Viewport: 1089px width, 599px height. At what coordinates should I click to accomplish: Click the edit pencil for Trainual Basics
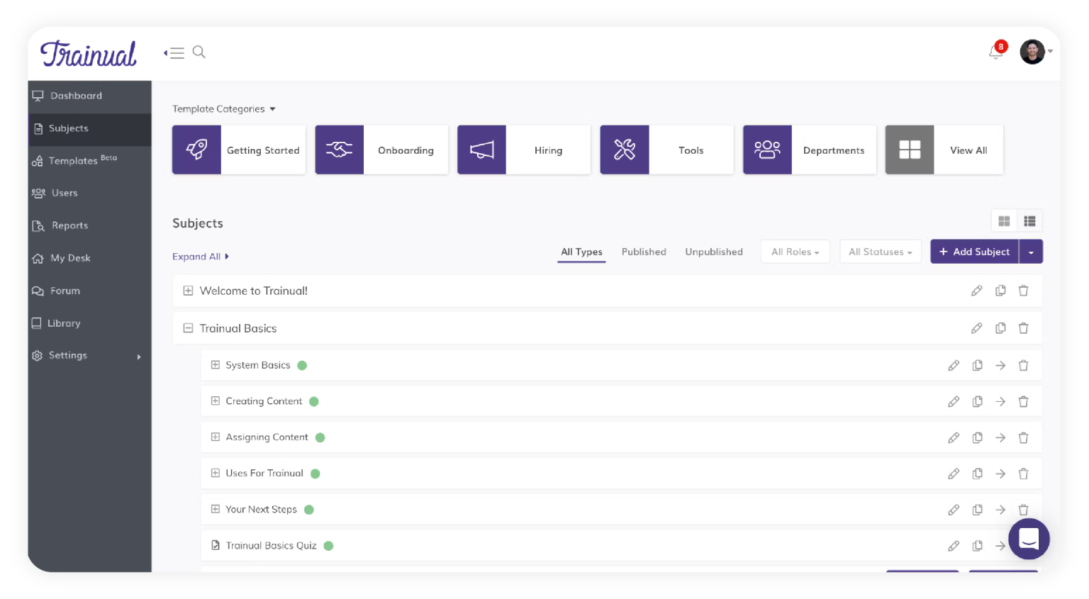pos(976,328)
